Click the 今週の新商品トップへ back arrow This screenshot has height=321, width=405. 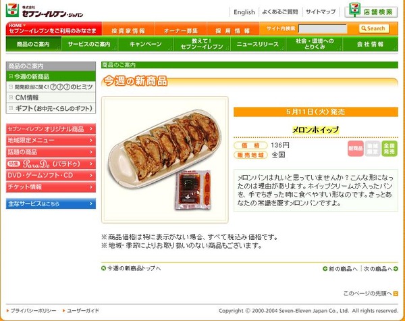[103, 268]
